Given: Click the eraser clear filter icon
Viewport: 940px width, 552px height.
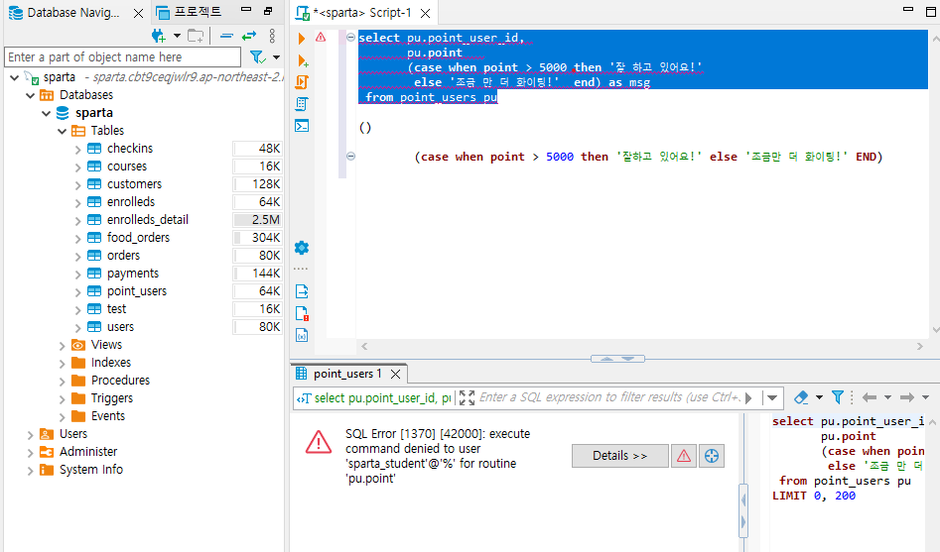Looking at the screenshot, I should click(801, 397).
